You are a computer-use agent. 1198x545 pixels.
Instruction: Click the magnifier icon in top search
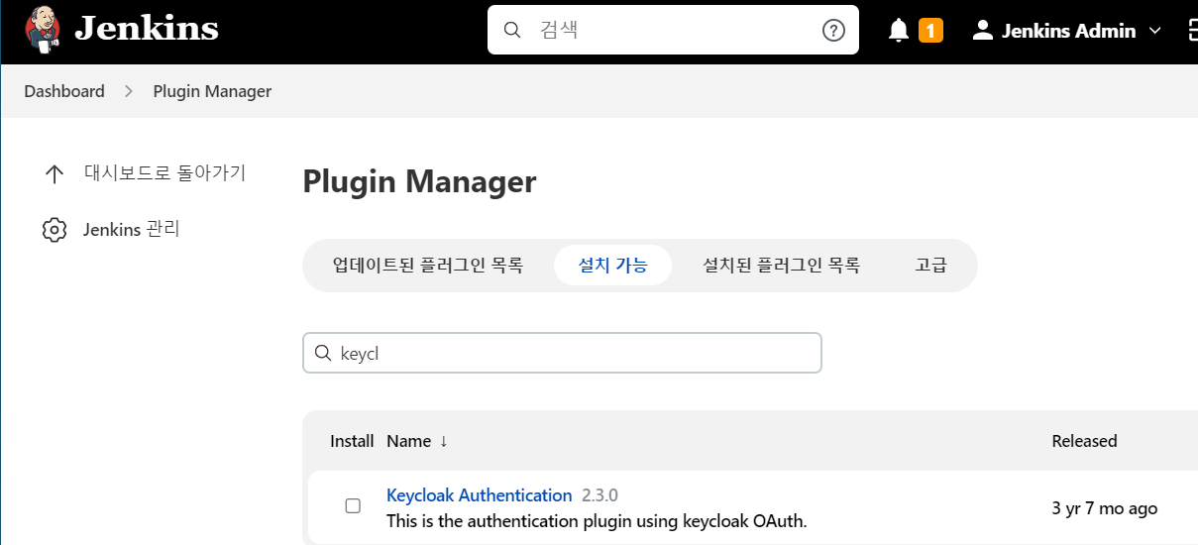tap(512, 30)
